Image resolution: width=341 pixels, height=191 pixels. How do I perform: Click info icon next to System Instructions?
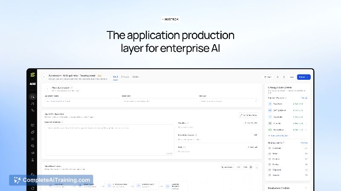[x=62, y=122]
